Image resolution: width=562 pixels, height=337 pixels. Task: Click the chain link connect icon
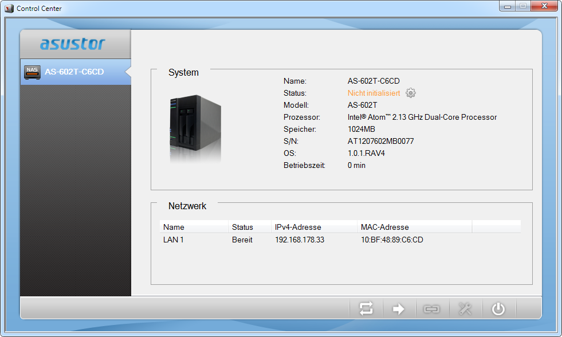431,309
